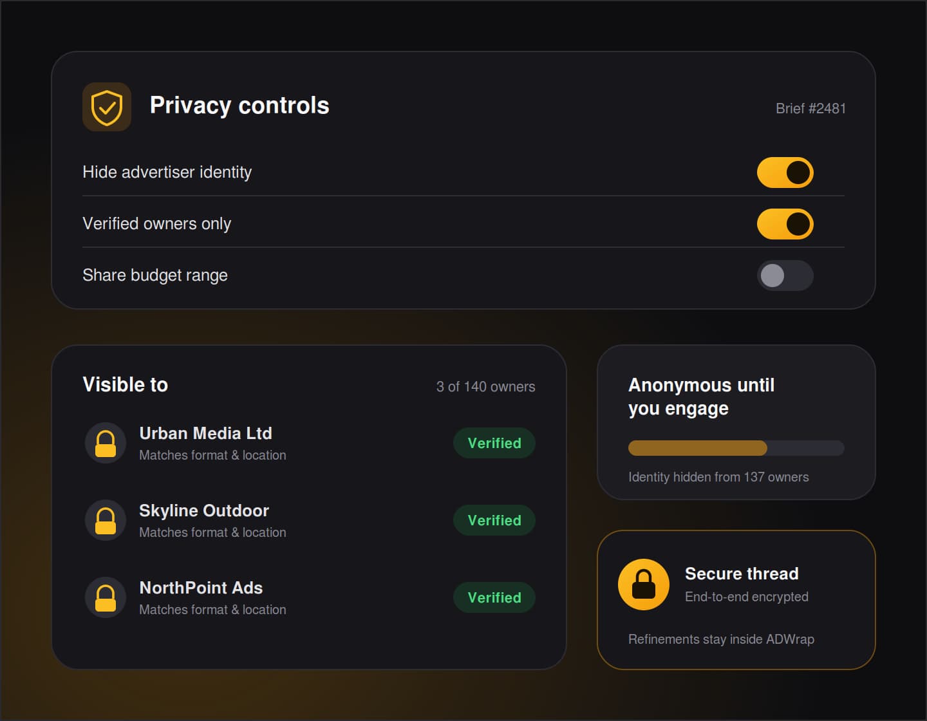Select the NorthPoint Ads owner name
927x721 pixels.
(x=201, y=588)
